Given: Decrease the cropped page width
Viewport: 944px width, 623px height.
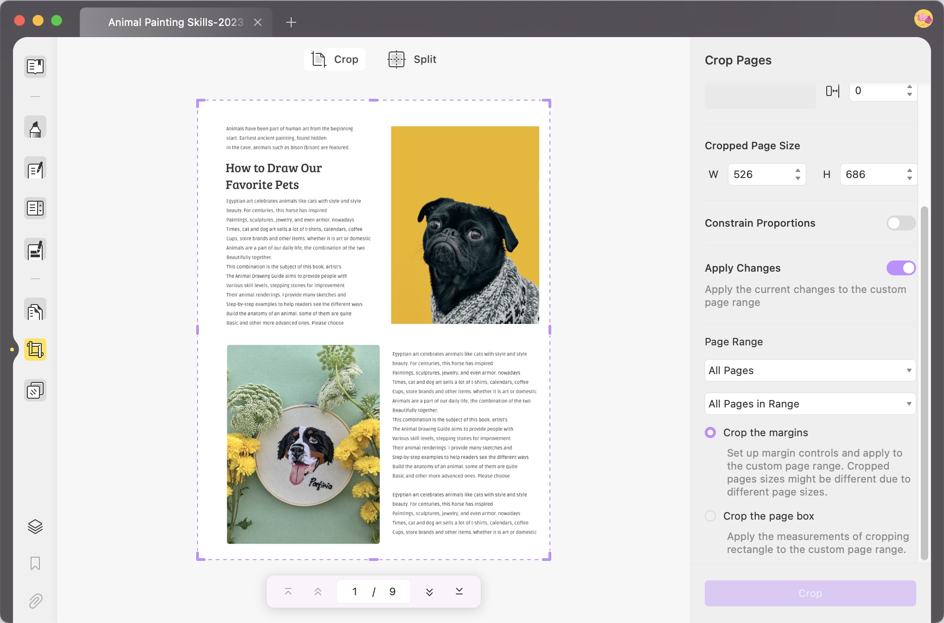Looking at the screenshot, I should (798, 178).
